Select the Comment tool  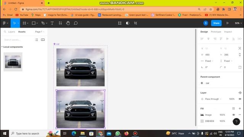pyautogui.click(x=75, y=23)
